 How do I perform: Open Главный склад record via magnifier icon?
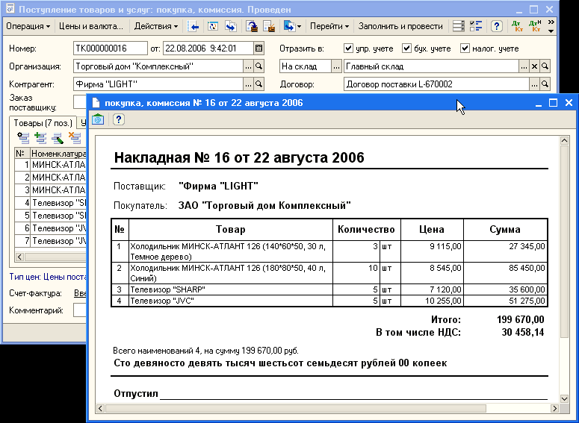click(x=545, y=66)
